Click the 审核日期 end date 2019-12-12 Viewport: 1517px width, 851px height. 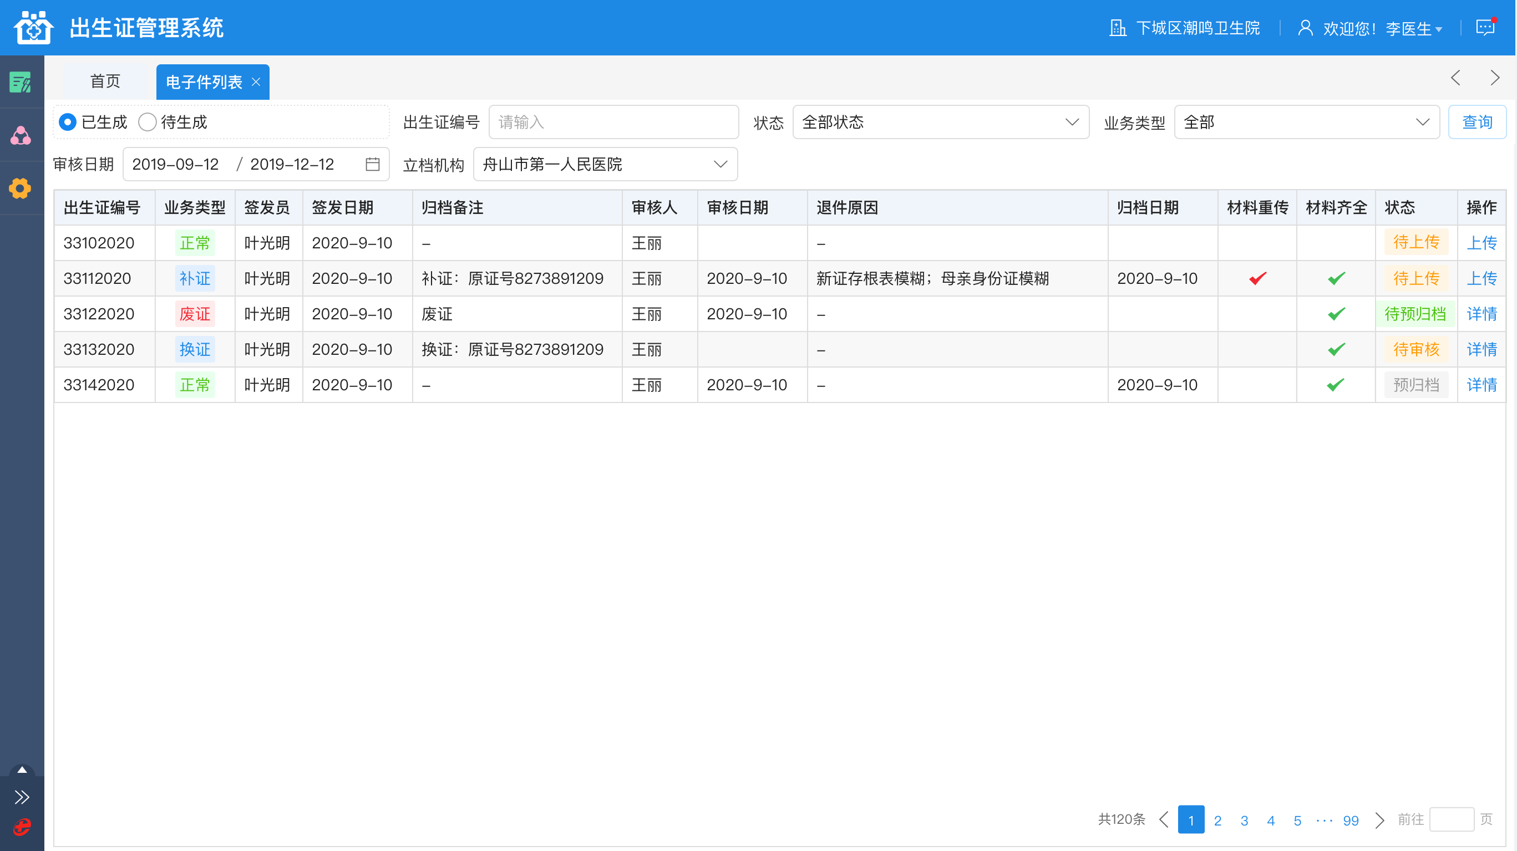292,164
